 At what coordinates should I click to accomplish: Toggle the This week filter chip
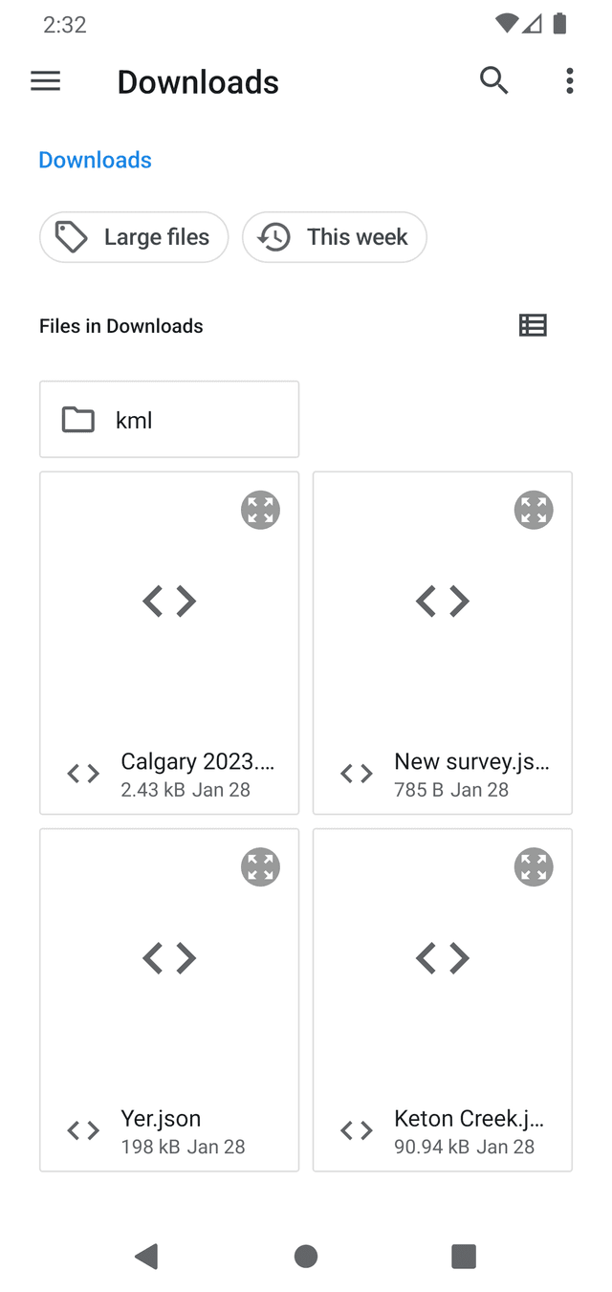(335, 237)
